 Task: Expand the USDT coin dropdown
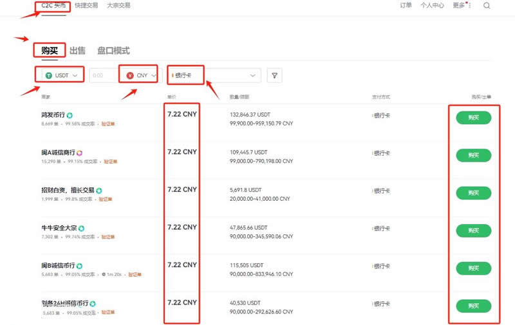point(76,75)
